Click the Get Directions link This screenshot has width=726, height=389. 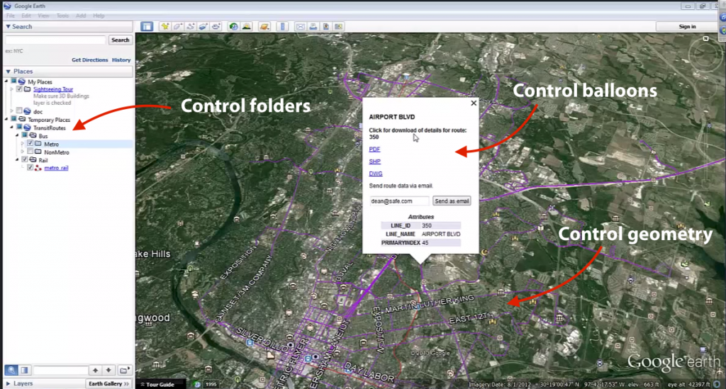click(90, 60)
